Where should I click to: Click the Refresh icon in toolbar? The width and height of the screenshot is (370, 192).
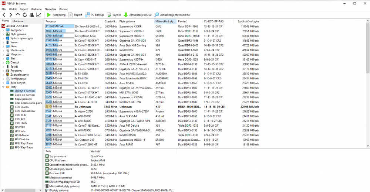pos(24,15)
